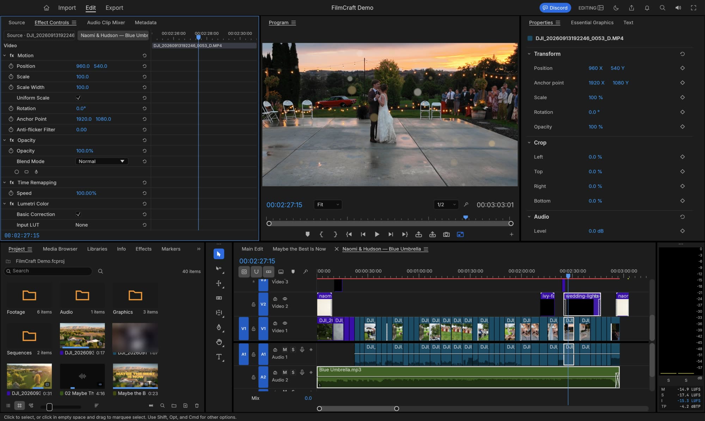
Task: Collapse the Lumetri Color effect
Action: pyautogui.click(x=5, y=204)
